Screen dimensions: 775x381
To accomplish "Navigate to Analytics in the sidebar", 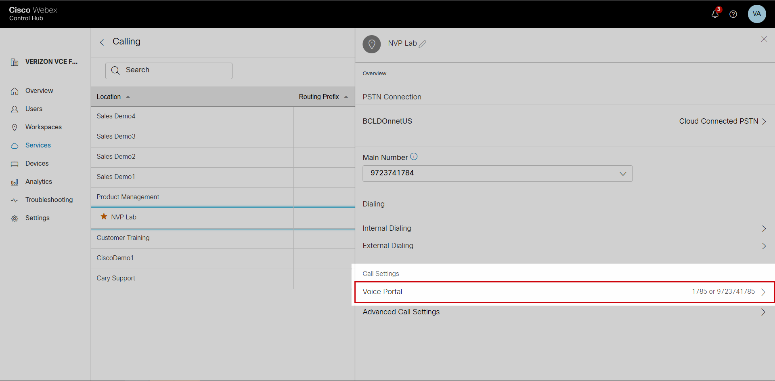I will [38, 182].
